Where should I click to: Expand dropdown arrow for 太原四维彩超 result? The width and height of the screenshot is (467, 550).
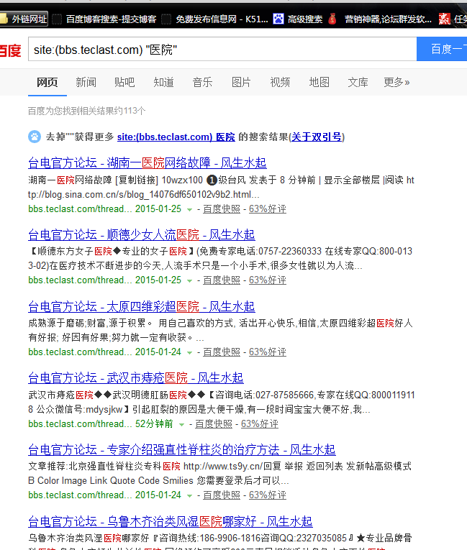coord(190,353)
